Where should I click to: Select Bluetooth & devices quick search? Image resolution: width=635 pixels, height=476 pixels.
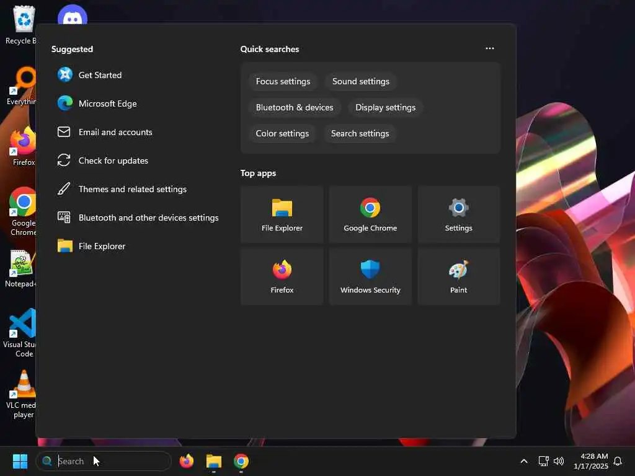click(x=295, y=107)
